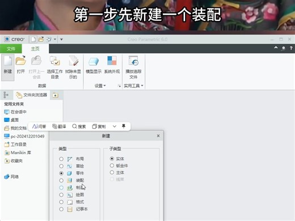Viewport: 295px width, 221px height.
Task: Click the quick access windows icon
Action: tap(49, 39)
